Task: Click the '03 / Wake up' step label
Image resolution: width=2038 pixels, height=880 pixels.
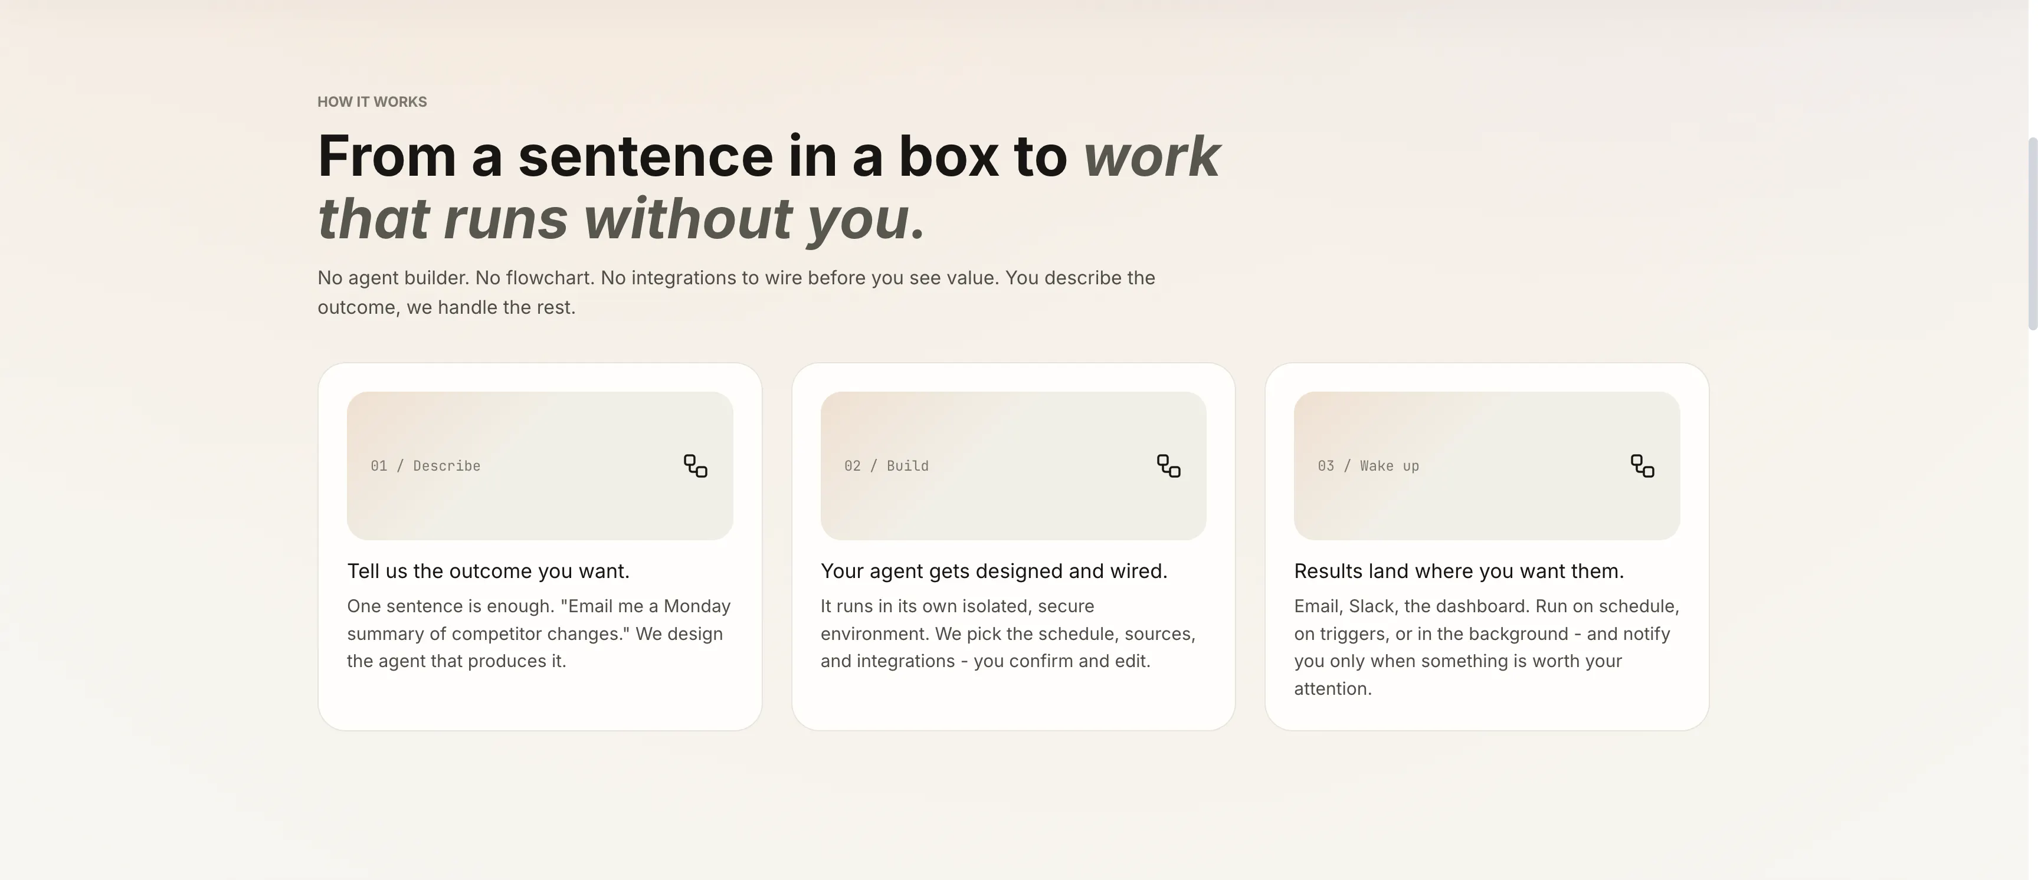Action: 1368,466
